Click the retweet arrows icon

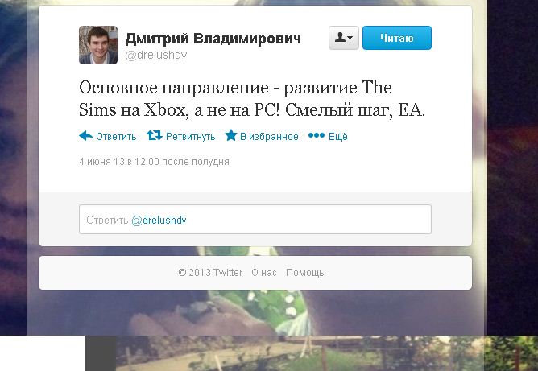tap(155, 135)
